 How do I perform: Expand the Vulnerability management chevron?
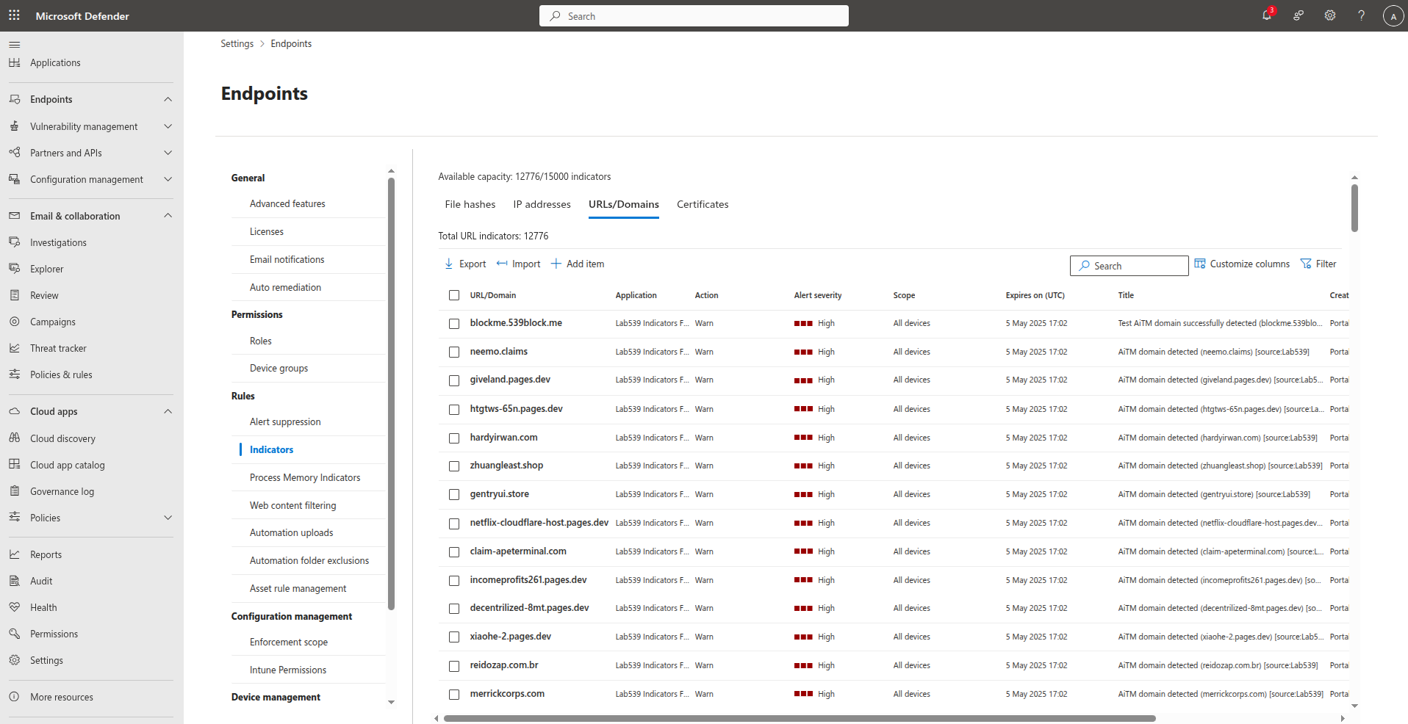[168, 126]
